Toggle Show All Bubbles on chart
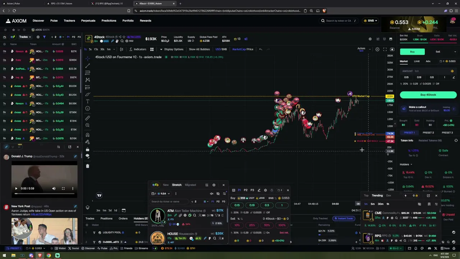 point(199,49)
